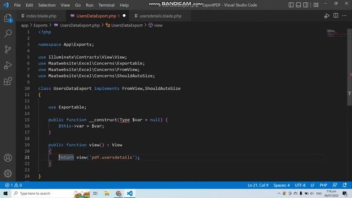Open the Help menu
This screenshot has height=198, width=352.
(x=124, y=5)
